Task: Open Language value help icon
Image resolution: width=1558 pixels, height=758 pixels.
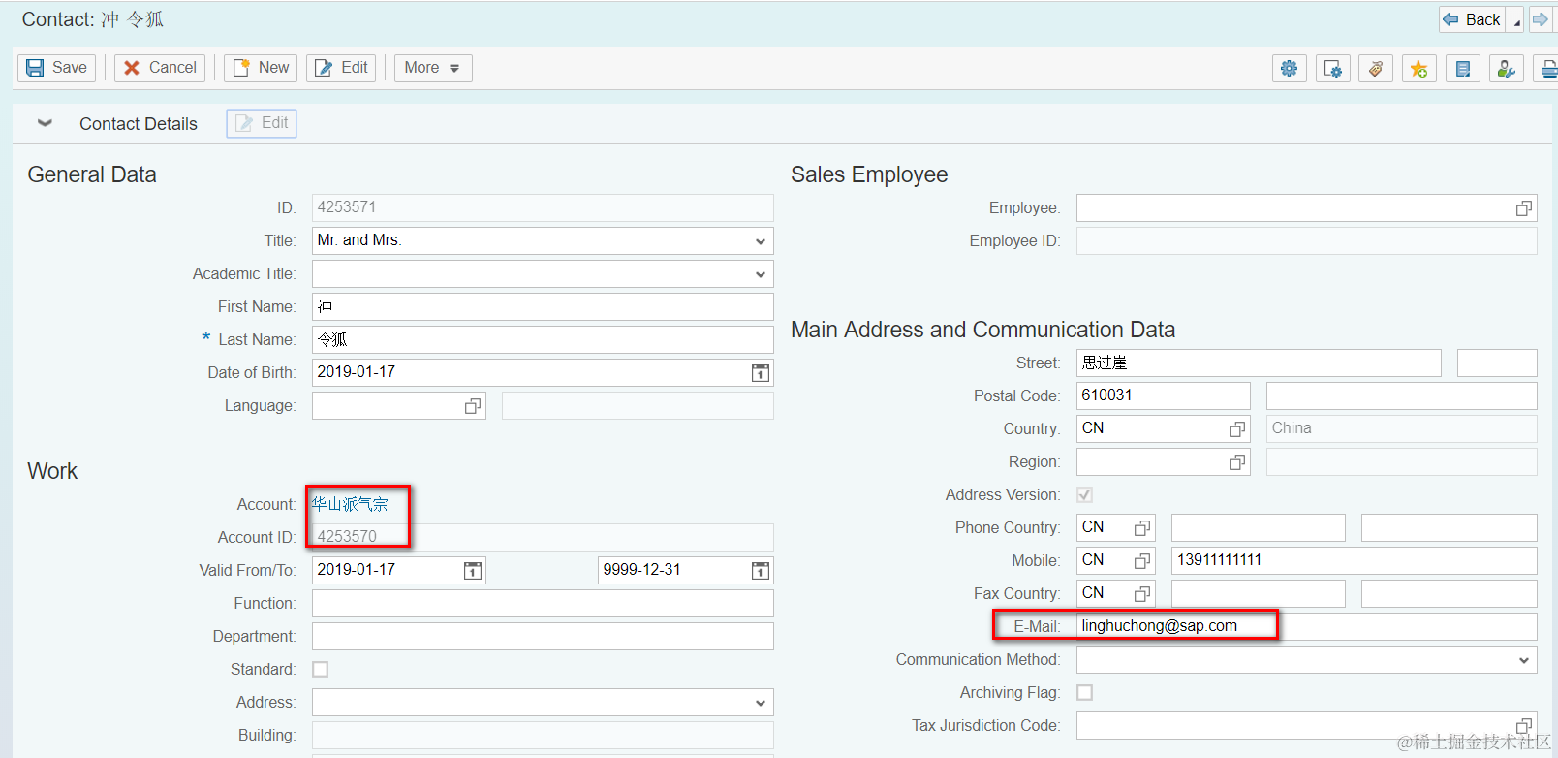Action: tap(473, 406)
